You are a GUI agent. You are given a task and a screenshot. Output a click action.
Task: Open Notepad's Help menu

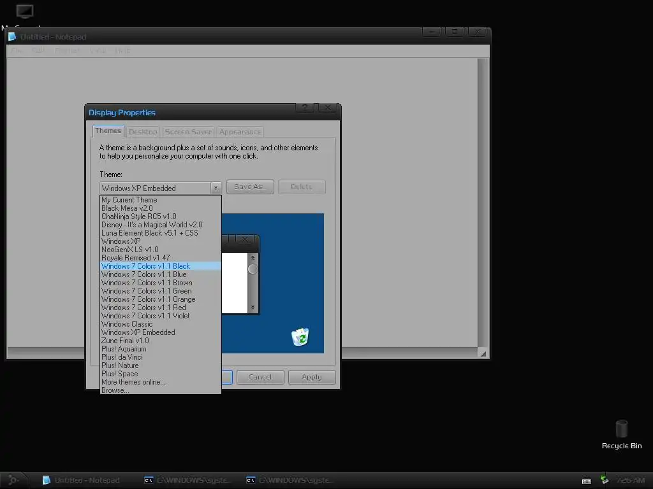(122, 51)
